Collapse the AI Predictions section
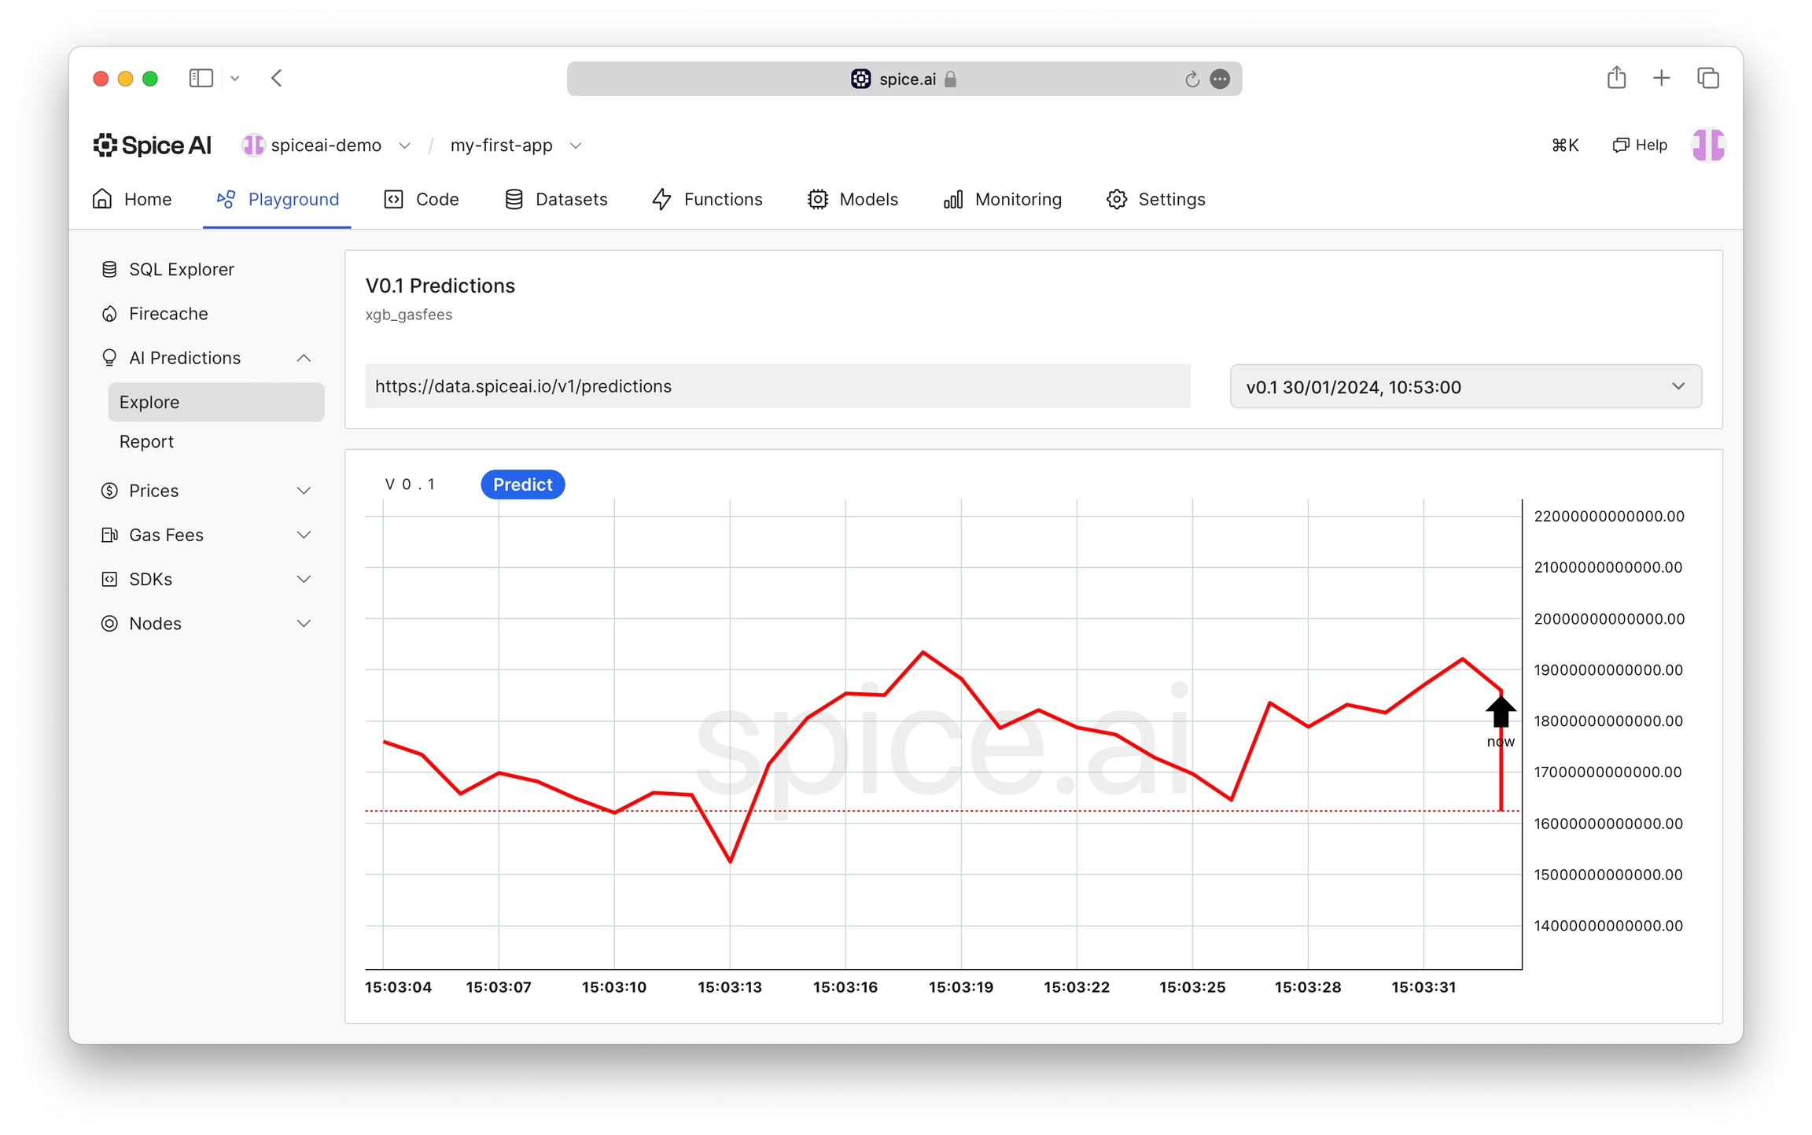Viewport: 1812px width, 1135px height. (x=304, y=358)
